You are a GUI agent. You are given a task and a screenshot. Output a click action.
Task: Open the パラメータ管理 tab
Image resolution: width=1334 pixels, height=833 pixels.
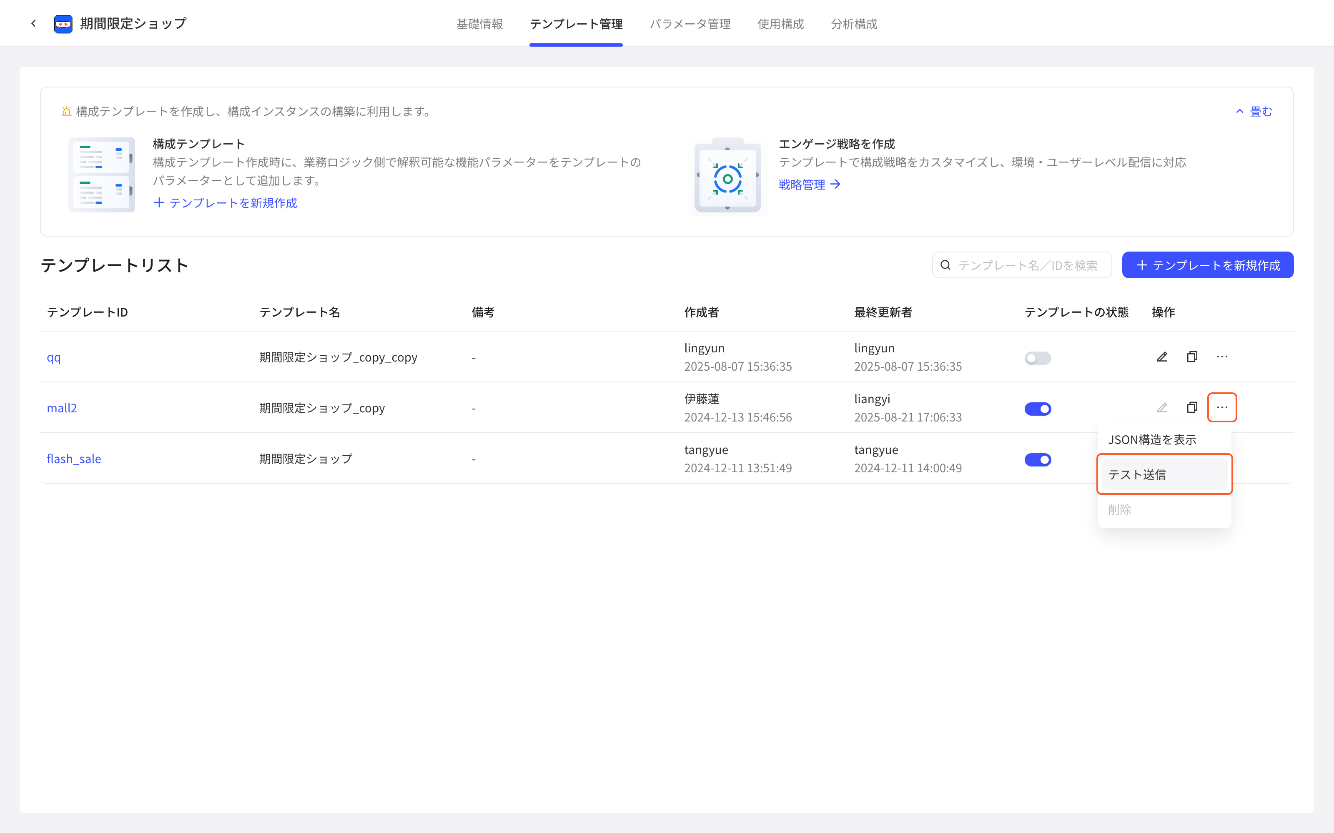click(690, 24)
